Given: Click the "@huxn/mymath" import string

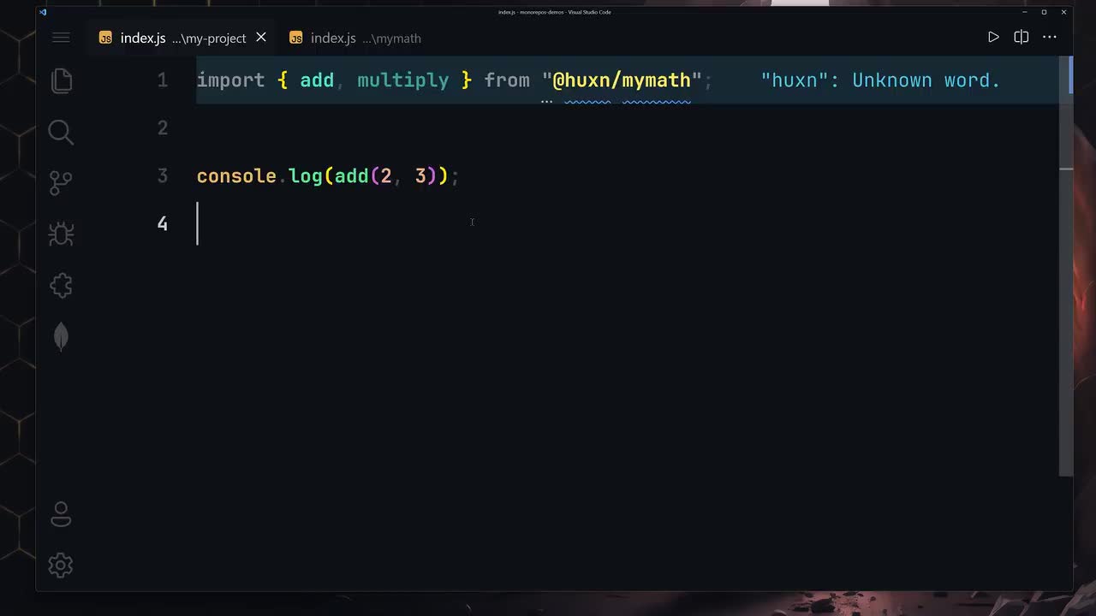Looking at the screenshot, I should pyautogui.click(x=622, y=80).
